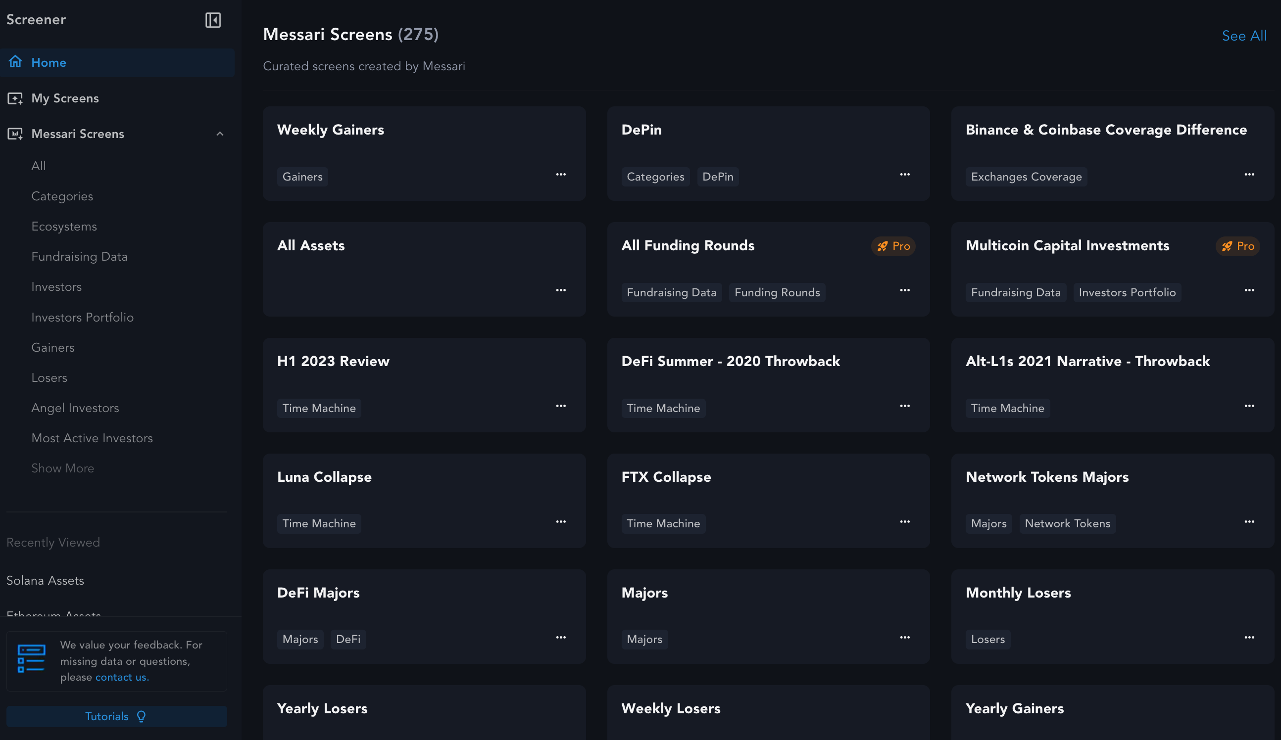Click the My Screens icon
This screenshot has height=740, width=1281.
point(15,98)
